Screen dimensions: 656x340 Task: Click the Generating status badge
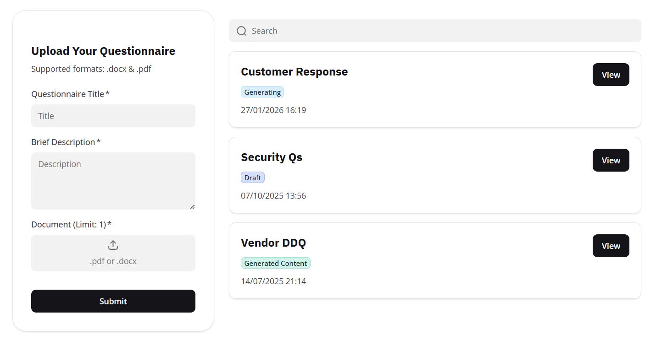(262, 92)
